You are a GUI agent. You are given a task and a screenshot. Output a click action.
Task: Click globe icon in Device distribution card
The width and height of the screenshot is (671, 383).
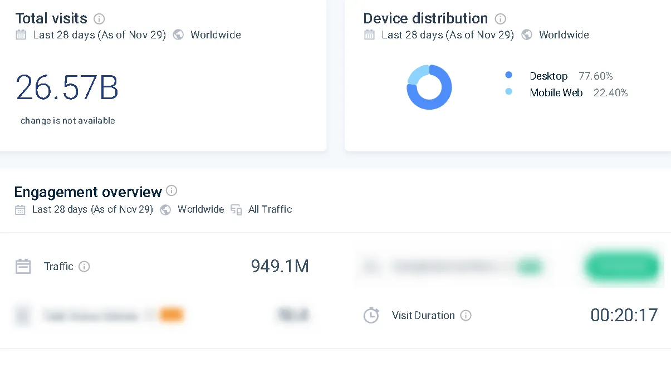(527, 35)
